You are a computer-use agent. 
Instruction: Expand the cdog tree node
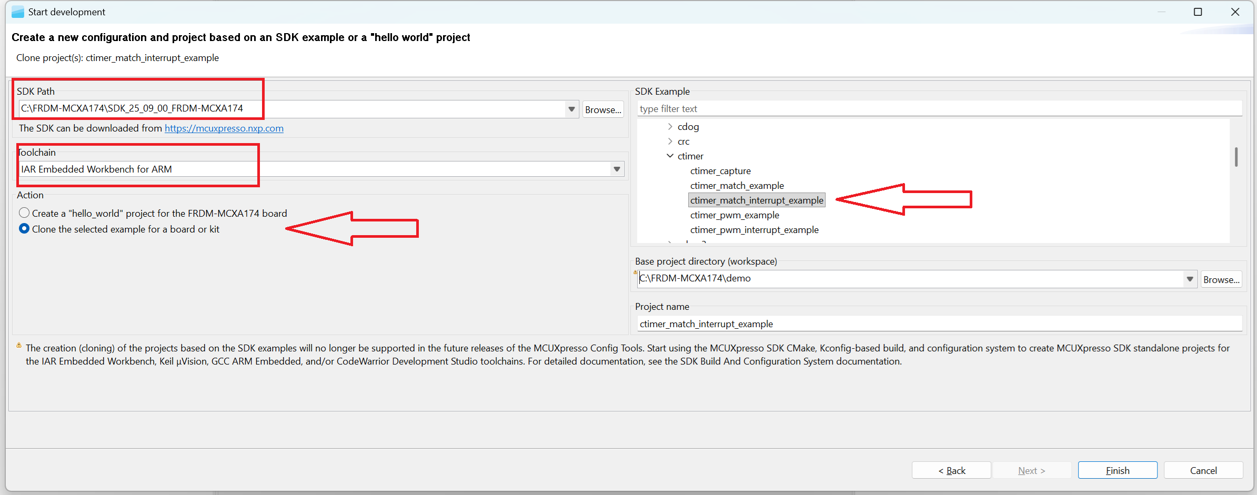[x=670, y=126]
